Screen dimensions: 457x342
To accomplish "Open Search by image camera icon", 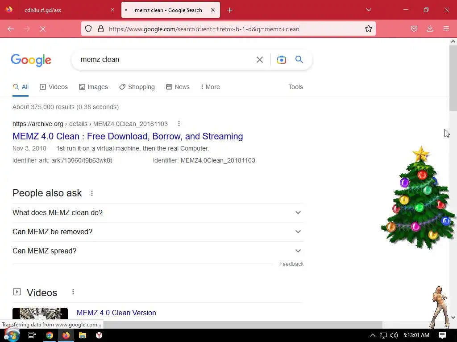I will coord(281,60).
